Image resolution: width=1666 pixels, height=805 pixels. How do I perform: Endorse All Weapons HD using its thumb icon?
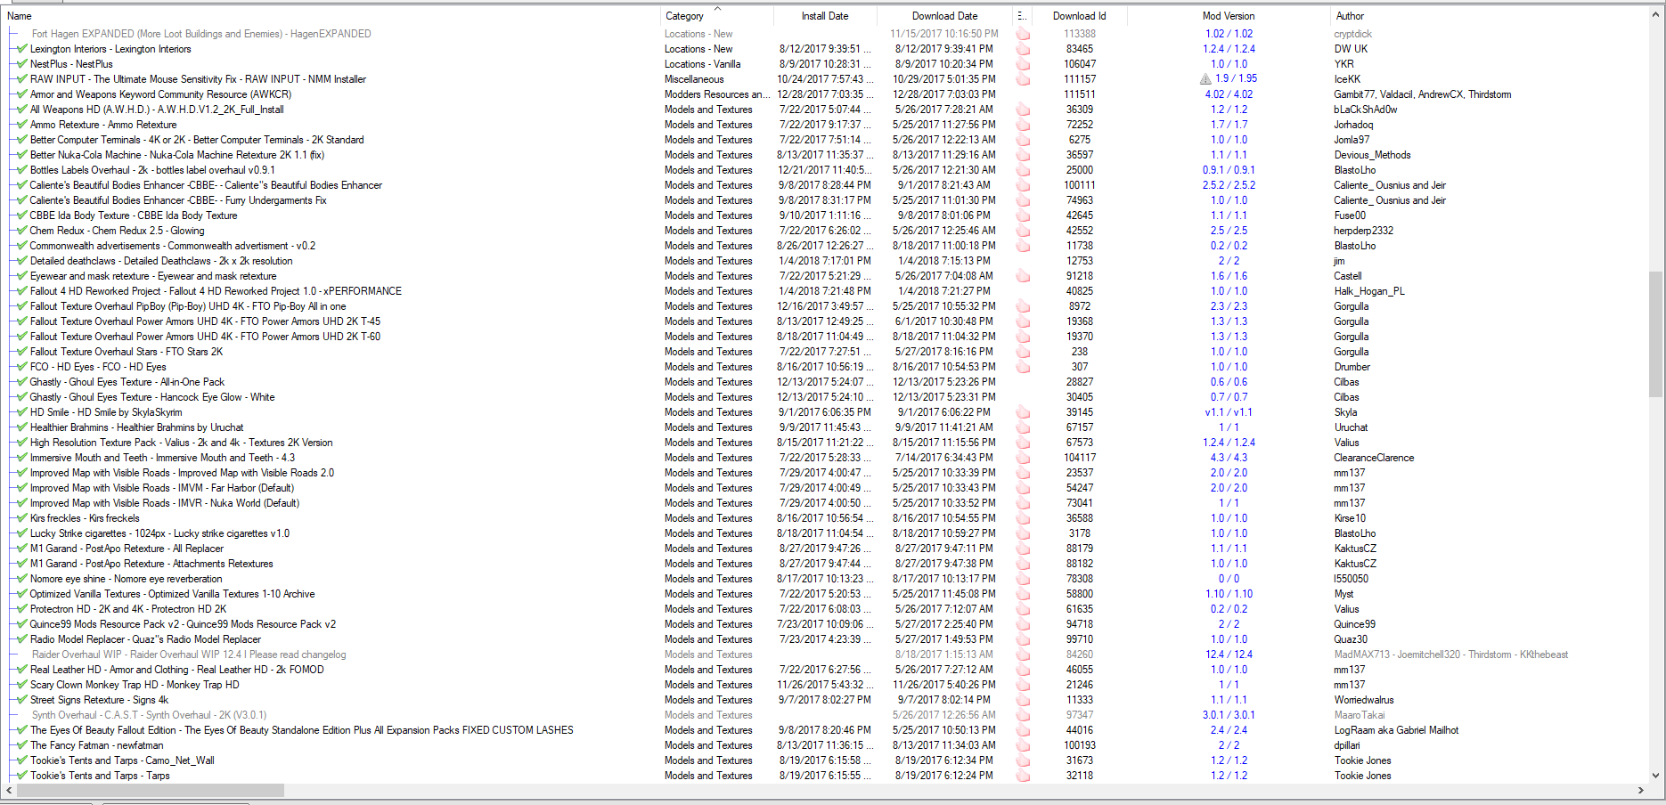click(1023, 110)
